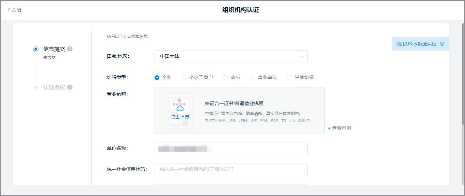Click 使用UKey极速认证 button
465x196 pixels.
(420, 44)
